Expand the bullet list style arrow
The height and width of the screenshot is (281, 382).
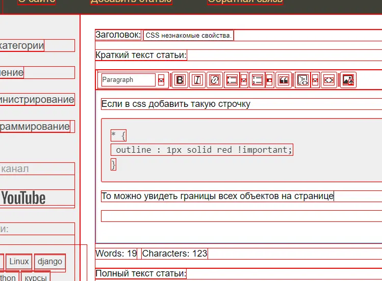244,80
